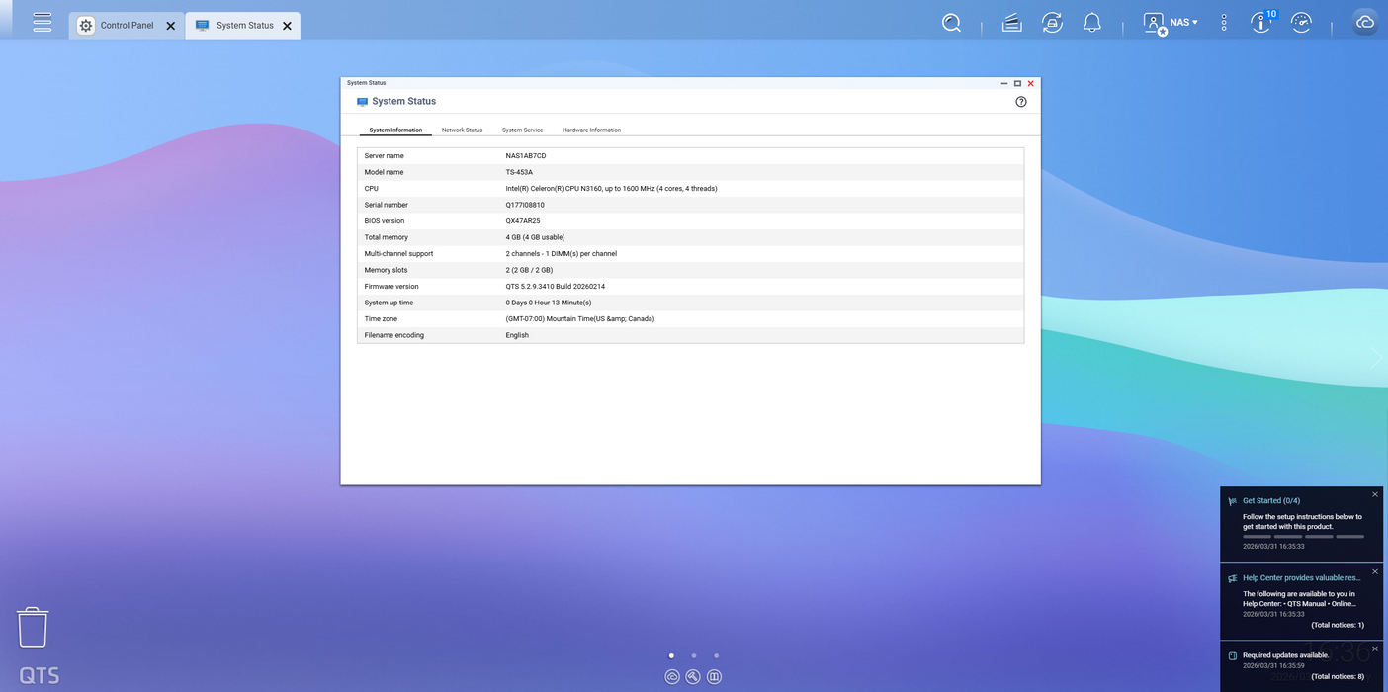
Task: Click the serial number Q177I08810
Action: click(525, 205)
